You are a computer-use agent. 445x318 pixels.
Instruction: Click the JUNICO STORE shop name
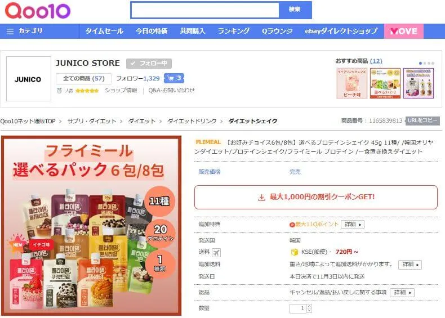tap(88, 63)
